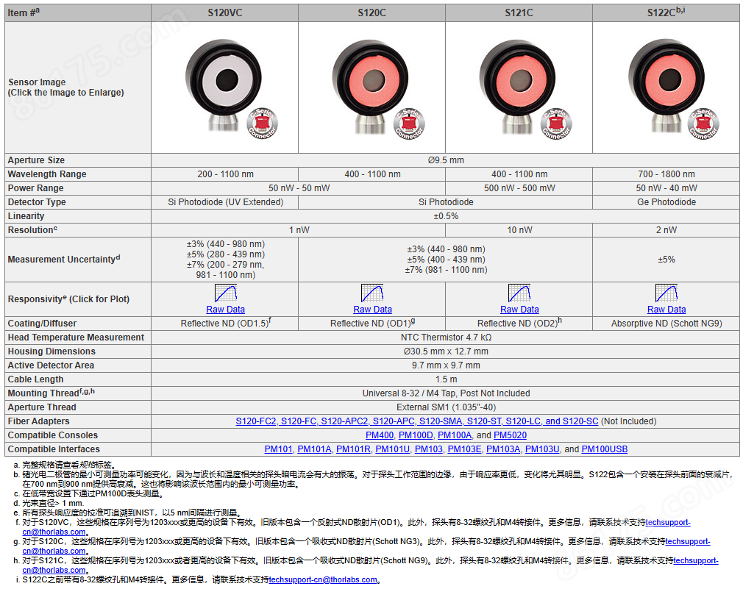Follow the S120-FC2 fiber adapter link
Image resolution: width=743 pixels, height=589 pixels.
[256, 421]
